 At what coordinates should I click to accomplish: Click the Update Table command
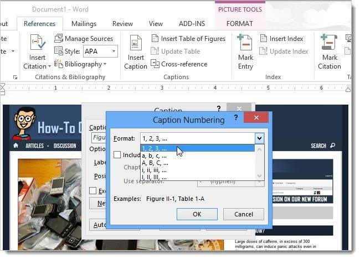click(176, 51)
